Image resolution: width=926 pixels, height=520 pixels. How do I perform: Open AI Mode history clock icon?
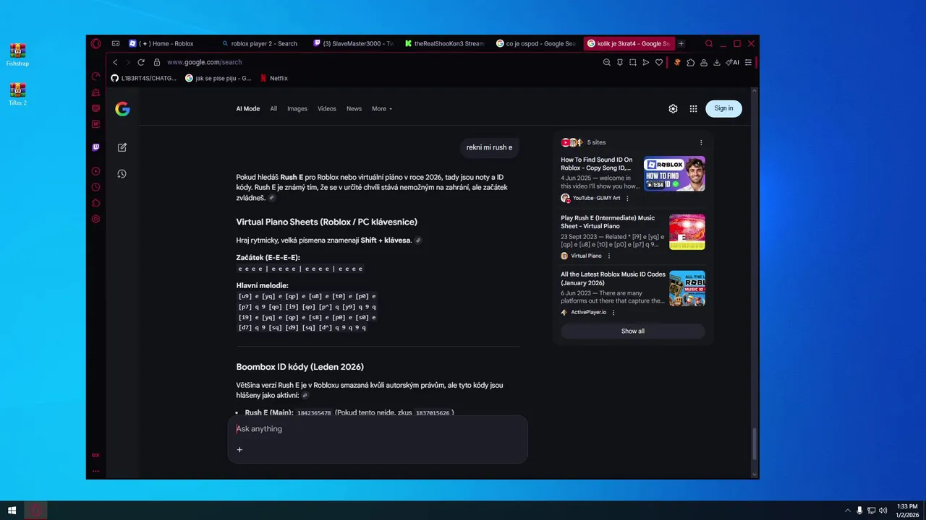(x=122, y=173)
